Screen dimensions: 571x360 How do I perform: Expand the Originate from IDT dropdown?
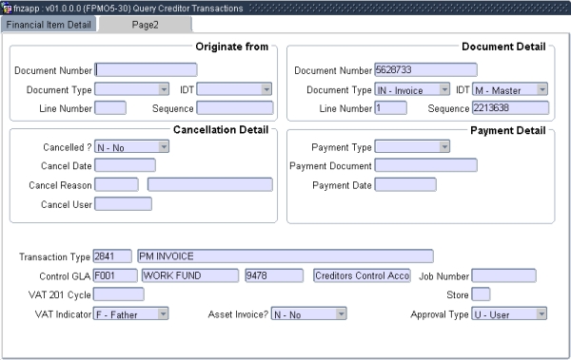266,89
